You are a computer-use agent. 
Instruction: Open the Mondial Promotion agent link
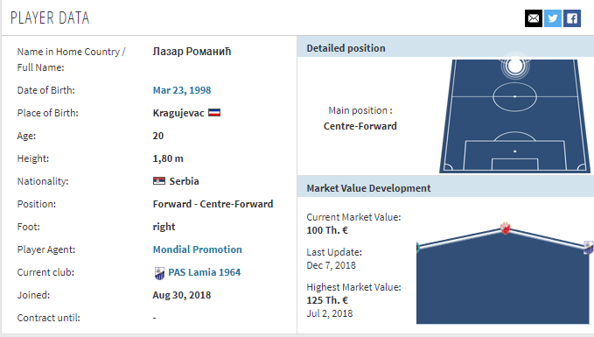click(198, 249)
